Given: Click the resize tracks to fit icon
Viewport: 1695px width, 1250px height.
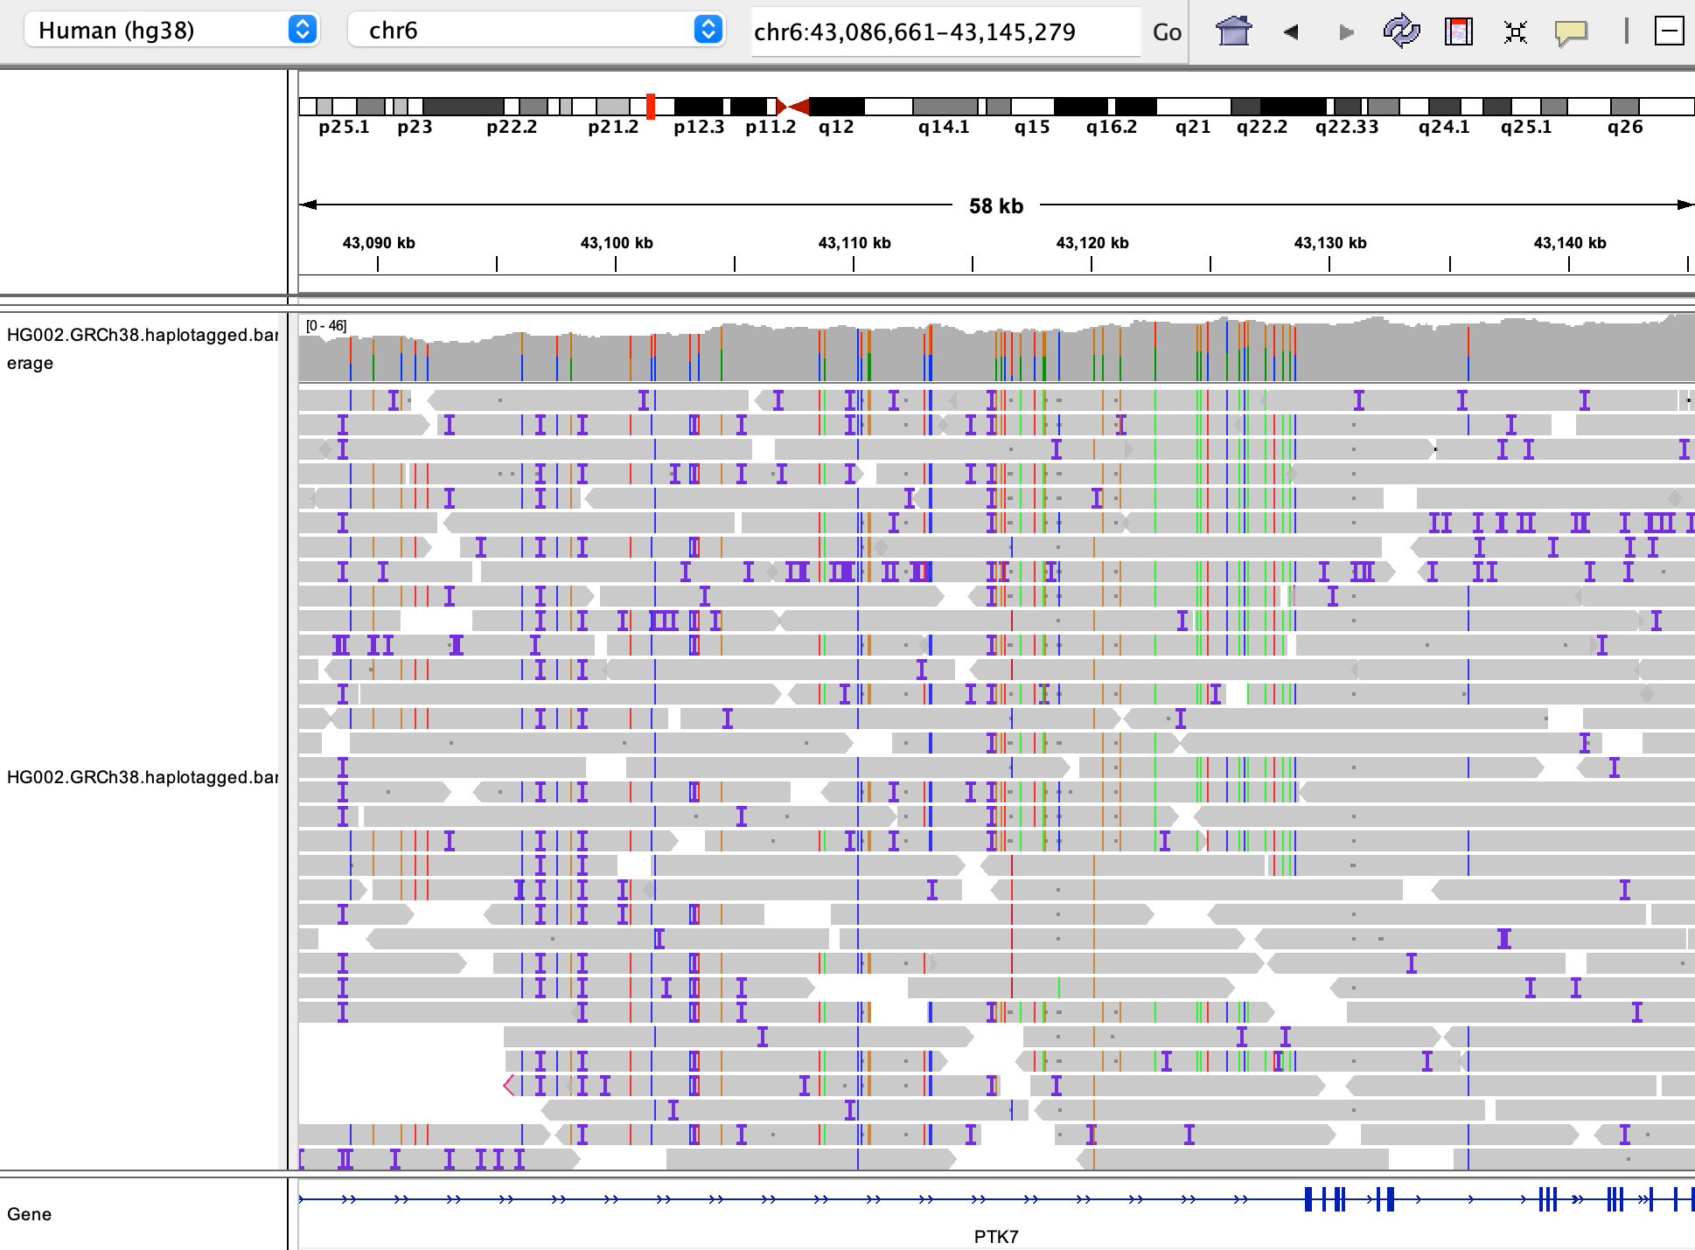Looking at the screenshot, I should pyautogui.click(x=1515, y=32).
